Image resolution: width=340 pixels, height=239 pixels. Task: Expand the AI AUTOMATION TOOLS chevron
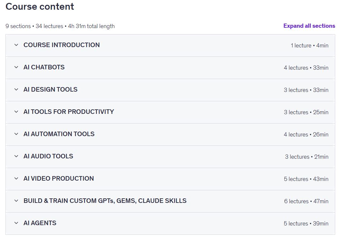16,134
